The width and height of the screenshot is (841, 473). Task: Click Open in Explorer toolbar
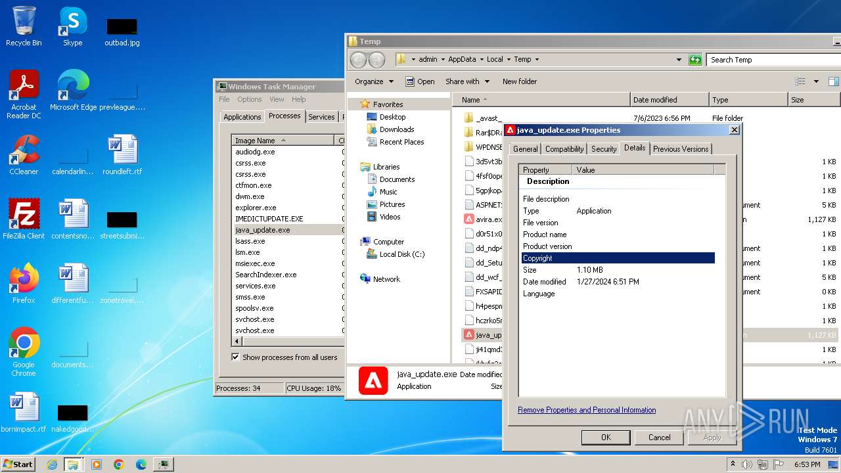pyautogui.click(x=420, y=81)
